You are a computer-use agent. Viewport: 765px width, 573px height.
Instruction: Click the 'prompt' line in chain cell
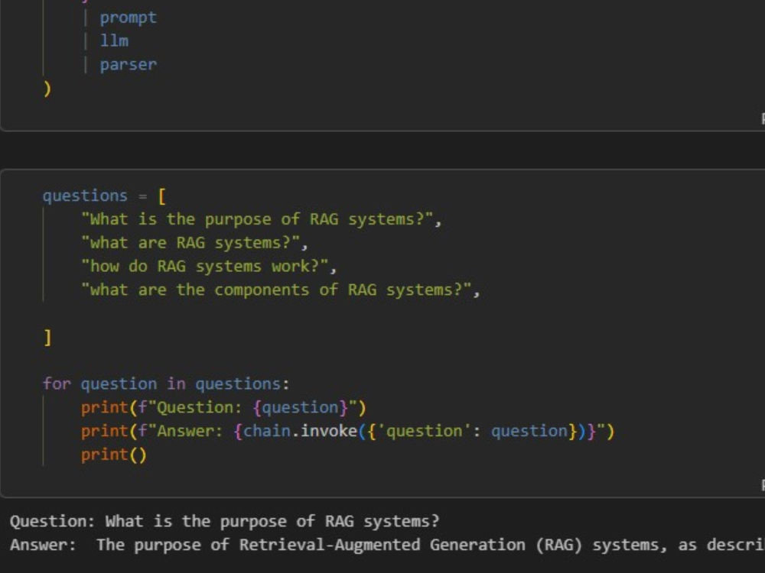point(128,18)
